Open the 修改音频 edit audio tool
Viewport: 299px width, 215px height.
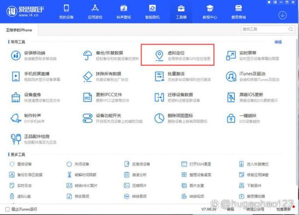[x=78, y=196]
